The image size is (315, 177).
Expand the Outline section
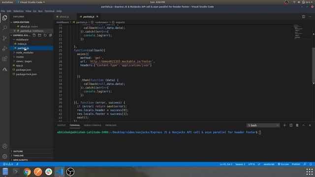[31, 151]
